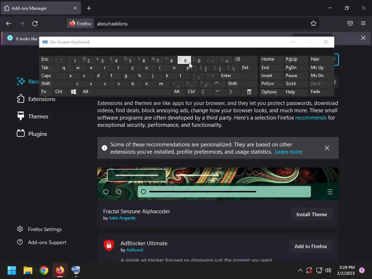Click the context menu key on keyboard
372x279 pixels.
tap(249, 92)
